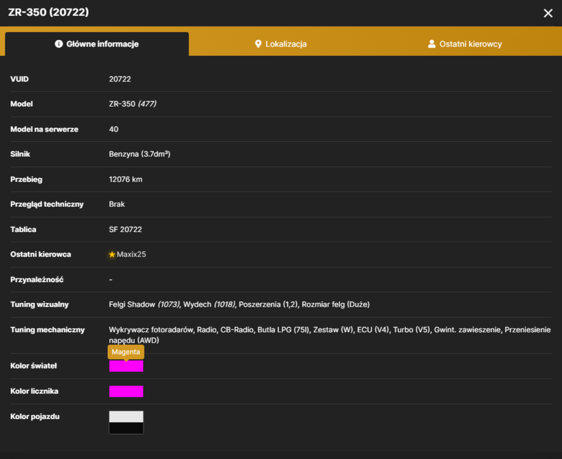562x459 pixels.
Task: Click the Tuning wizualny parts list
Action: point(240,304)
